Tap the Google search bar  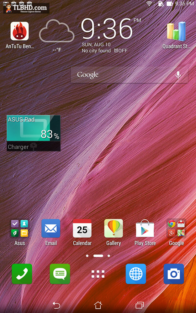pyautogui.click(x=129, y=75)
